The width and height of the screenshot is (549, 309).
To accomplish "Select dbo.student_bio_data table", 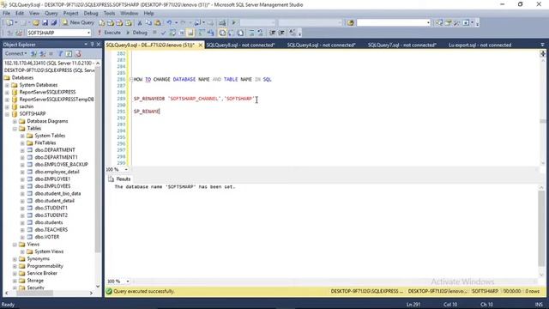I will point(57,193).
